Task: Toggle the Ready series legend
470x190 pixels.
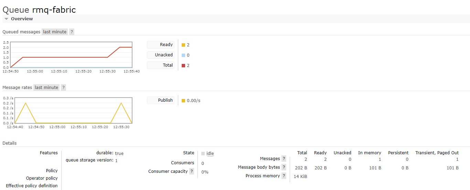Action: [x=161, y=45]
